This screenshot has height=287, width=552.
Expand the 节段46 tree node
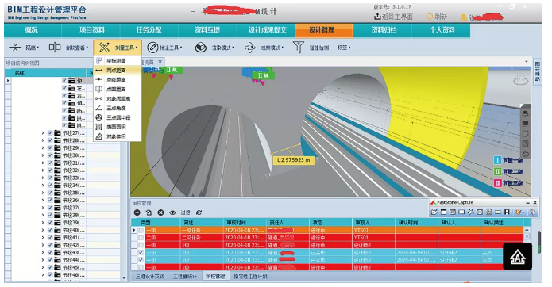(x=43, y=274)
